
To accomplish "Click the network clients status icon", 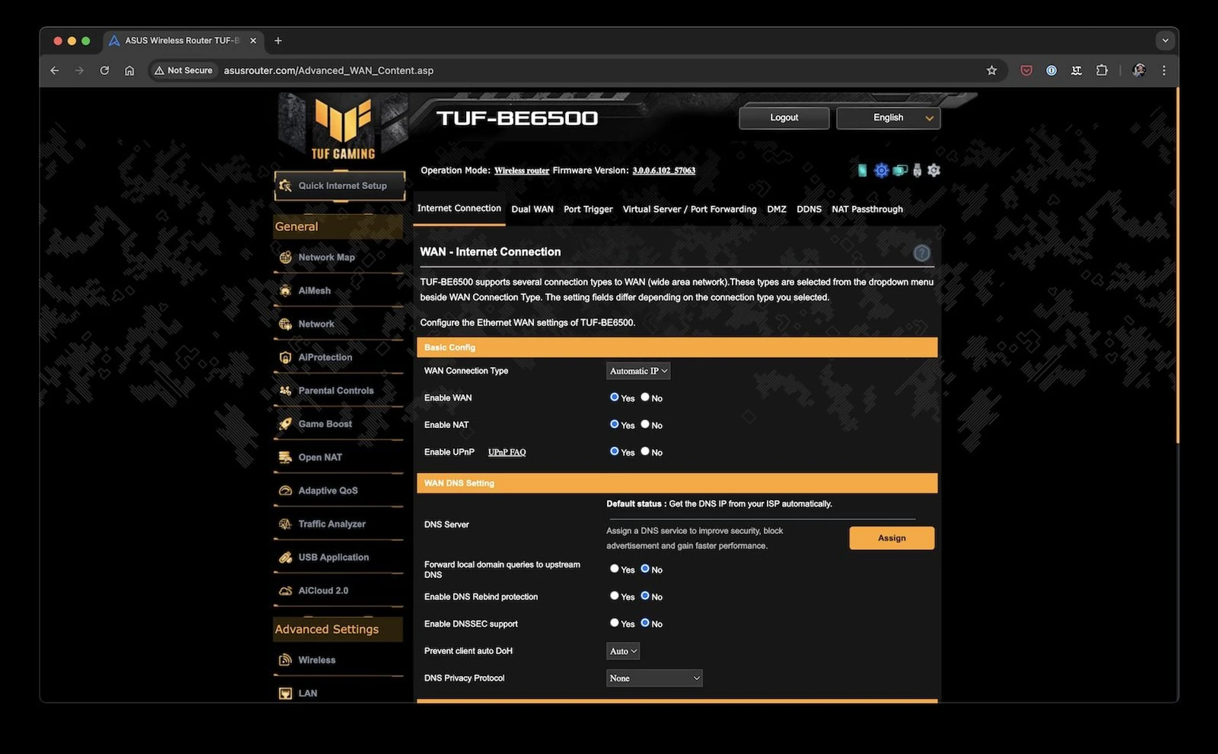I will click(900, 170).
